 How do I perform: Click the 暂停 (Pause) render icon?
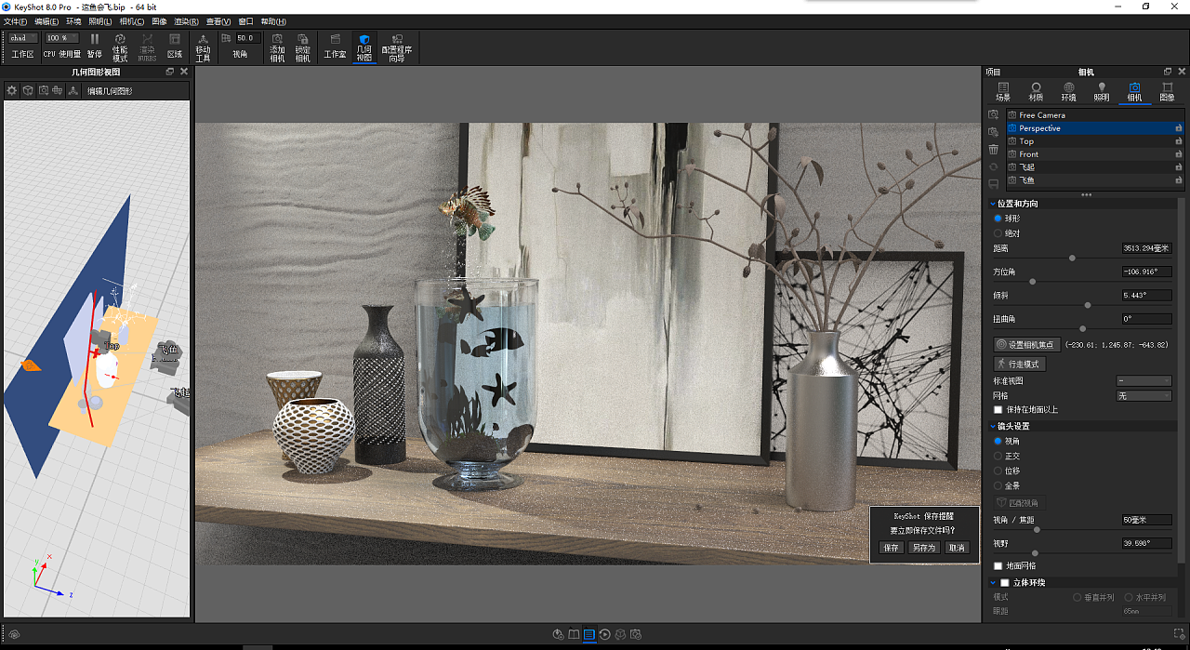click(x=94, y=40)
